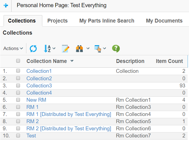Screen dimensions: 189x141
Task: Switch to the Projects tab
Action: pyautogui.click(x=57, y=21)
